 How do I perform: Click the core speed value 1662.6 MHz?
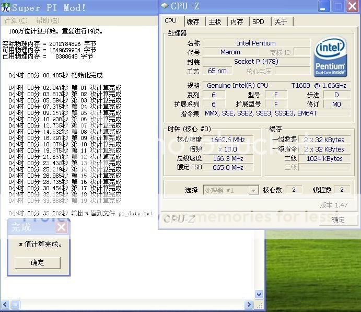228,140
